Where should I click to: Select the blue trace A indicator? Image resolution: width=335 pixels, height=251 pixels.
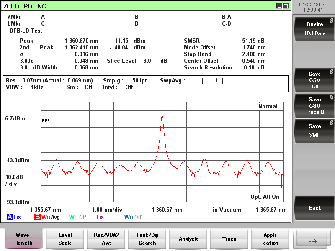pyautogui.click(x=10, y=217)
